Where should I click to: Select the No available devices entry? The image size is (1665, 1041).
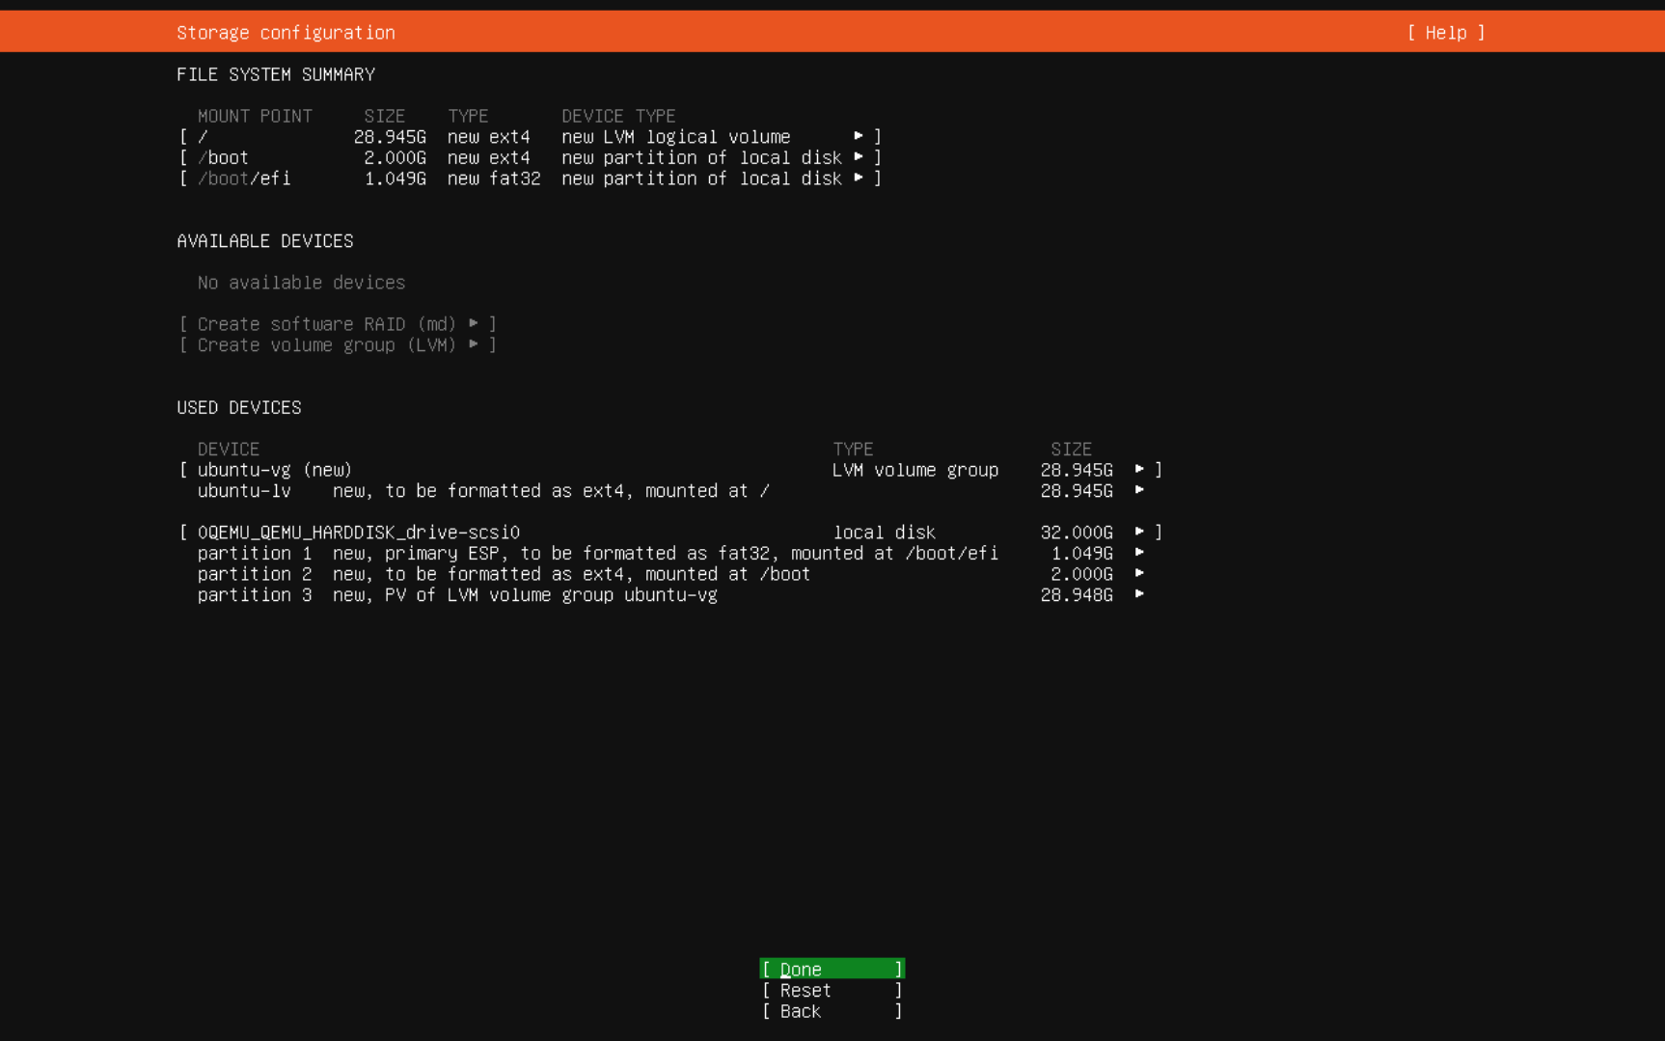(x=301, y=282)
